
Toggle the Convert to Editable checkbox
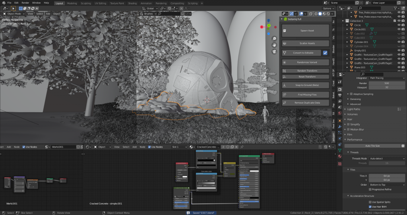[325, 53]
